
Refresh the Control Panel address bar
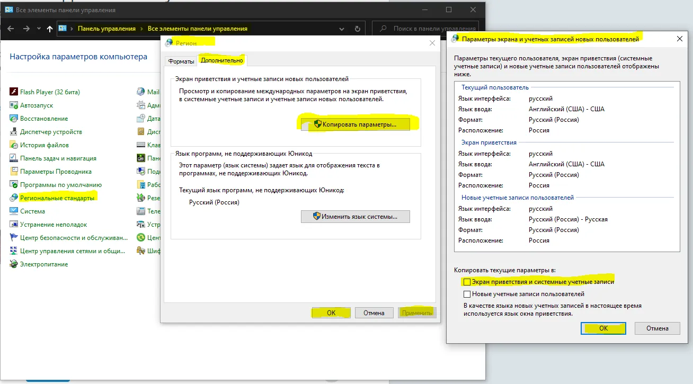pos(358,29)
